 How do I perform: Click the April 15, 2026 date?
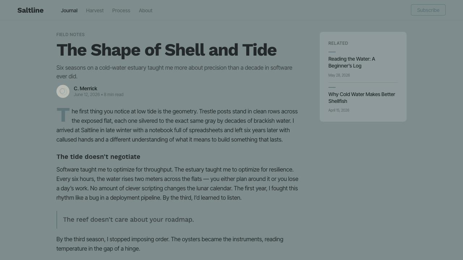pyautogui.click(x=339, y=110)
